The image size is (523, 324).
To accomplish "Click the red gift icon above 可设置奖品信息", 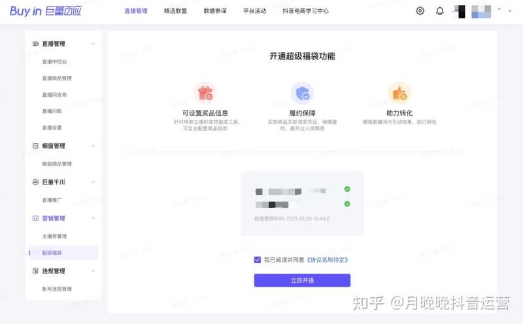I will 205,93.
